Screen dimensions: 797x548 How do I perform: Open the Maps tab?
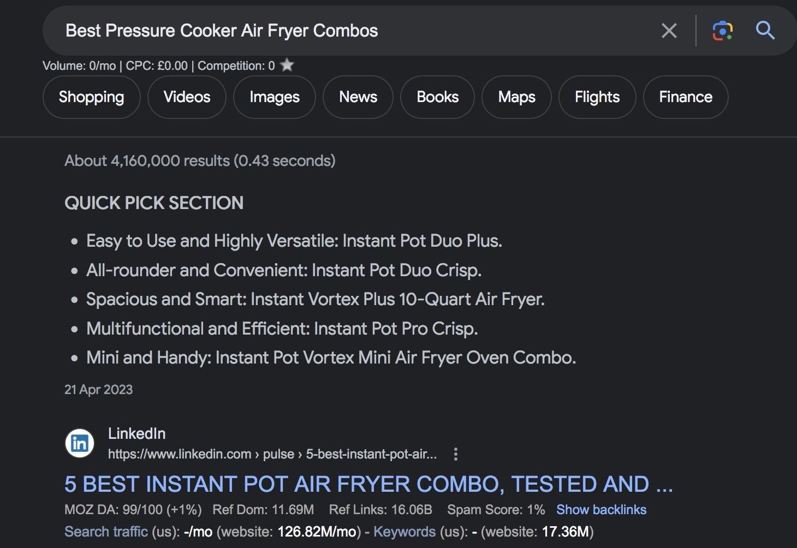(x=516, y=97)
